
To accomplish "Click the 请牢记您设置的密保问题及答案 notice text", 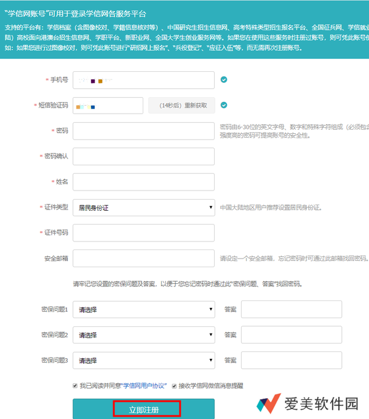I will click(x=188, y=284).
